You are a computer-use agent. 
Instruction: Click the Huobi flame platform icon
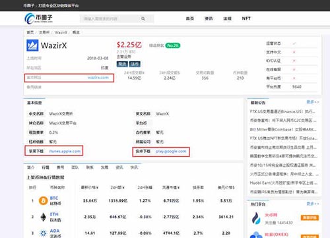[x=256, y=218]
